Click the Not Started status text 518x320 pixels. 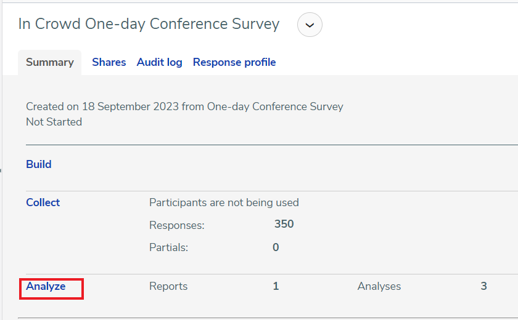(54, 122)
